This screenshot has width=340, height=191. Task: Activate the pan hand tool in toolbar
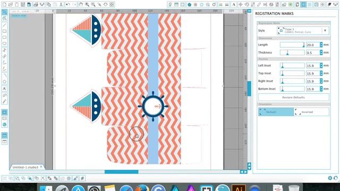pyautogui.click(x=81, y=4)
